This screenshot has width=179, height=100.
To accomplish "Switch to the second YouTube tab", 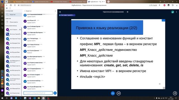I will click(78, 2).
